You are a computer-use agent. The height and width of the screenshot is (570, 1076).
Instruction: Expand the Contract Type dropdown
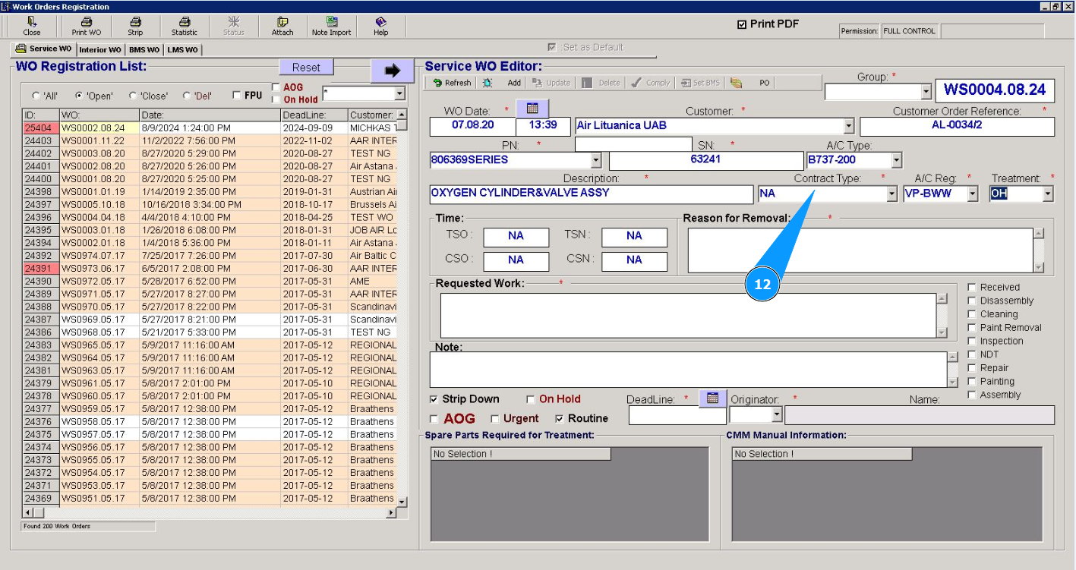click(x=891, y=194)
